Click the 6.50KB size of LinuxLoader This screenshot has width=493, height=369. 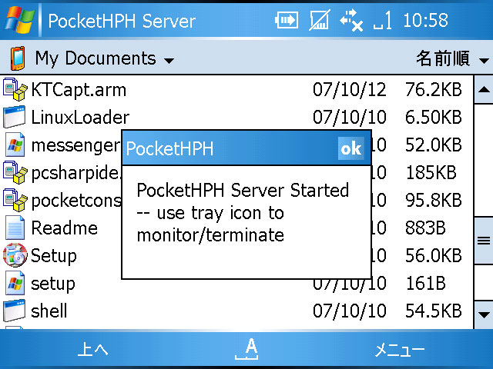(x=434, y=117)
